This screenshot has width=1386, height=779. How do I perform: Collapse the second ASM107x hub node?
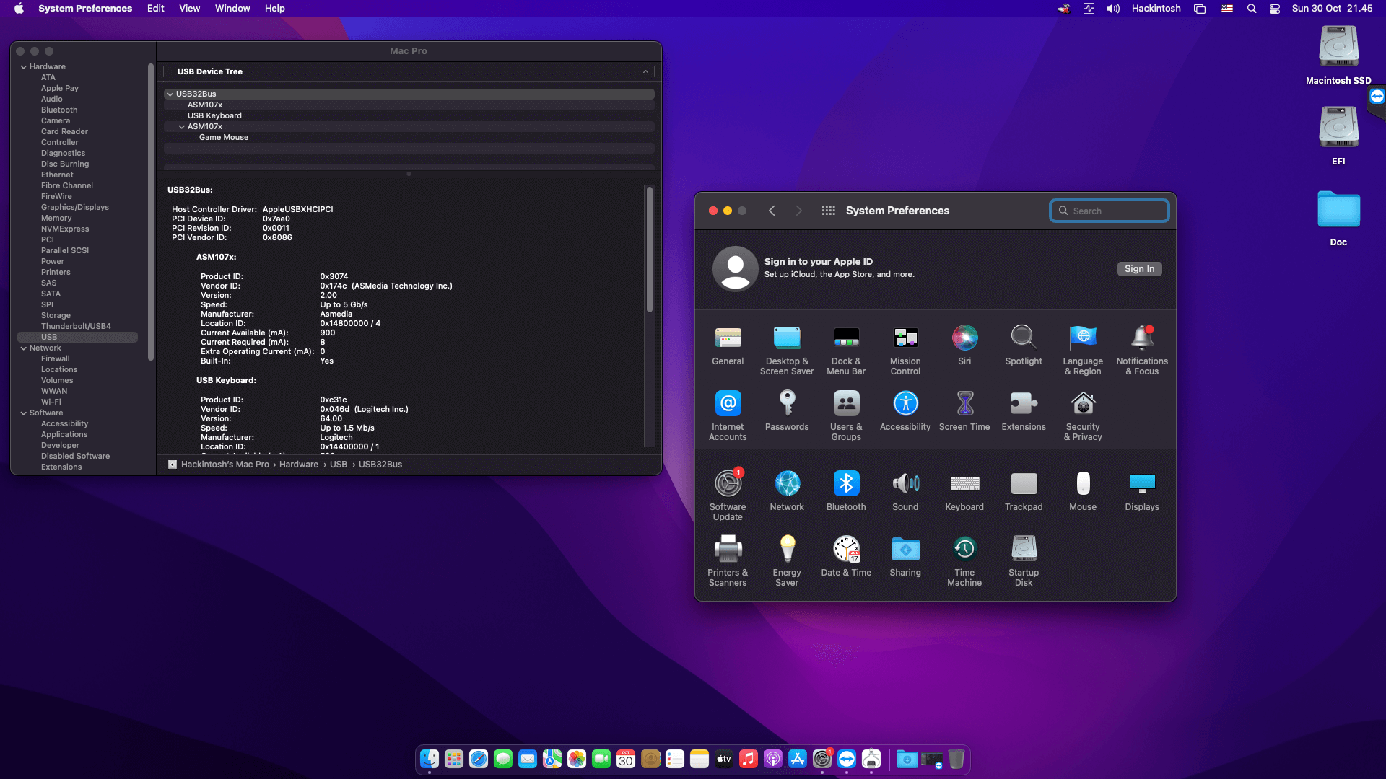[181, 127]
